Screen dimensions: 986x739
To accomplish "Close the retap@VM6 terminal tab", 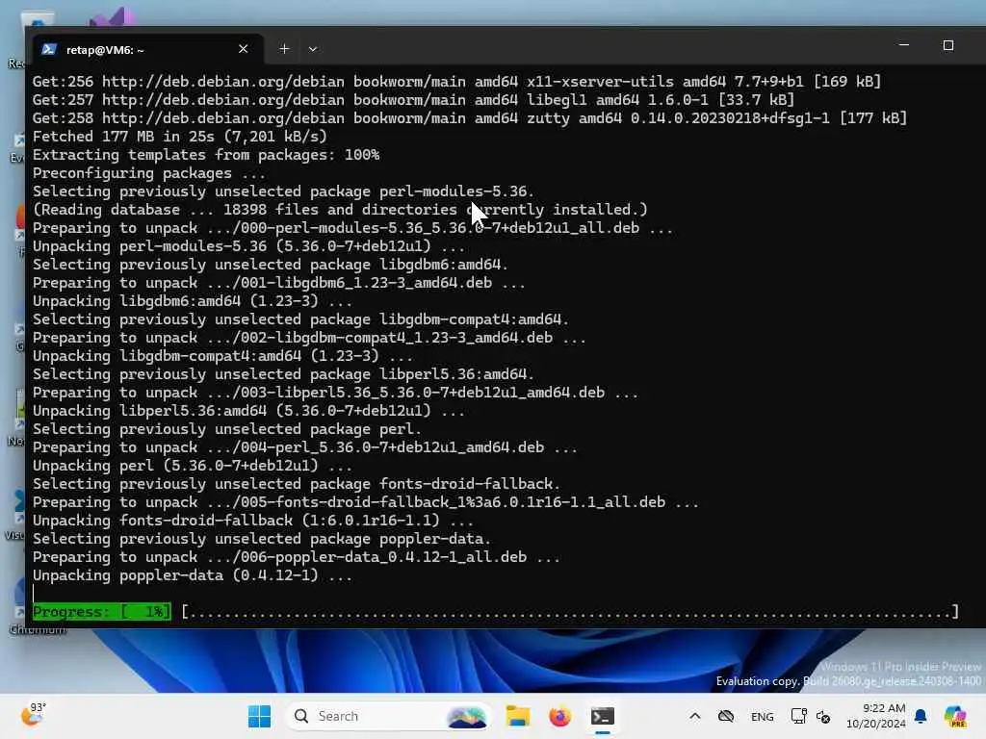I will (244, 49).
